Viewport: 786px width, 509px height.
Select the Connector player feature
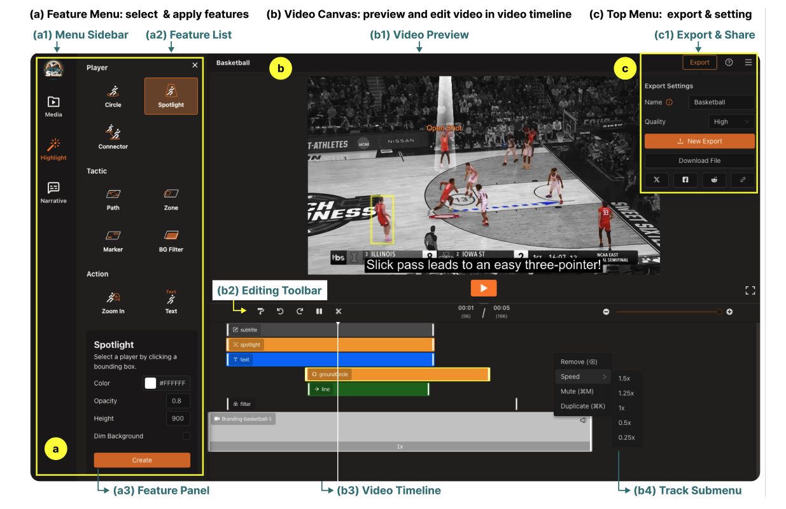point(113,135)
